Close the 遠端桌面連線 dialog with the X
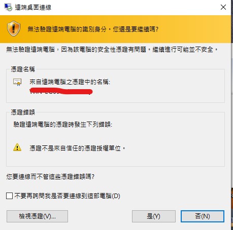Image resolution: width=233 pixels, height=230 pixels. (x=223, y=7)
